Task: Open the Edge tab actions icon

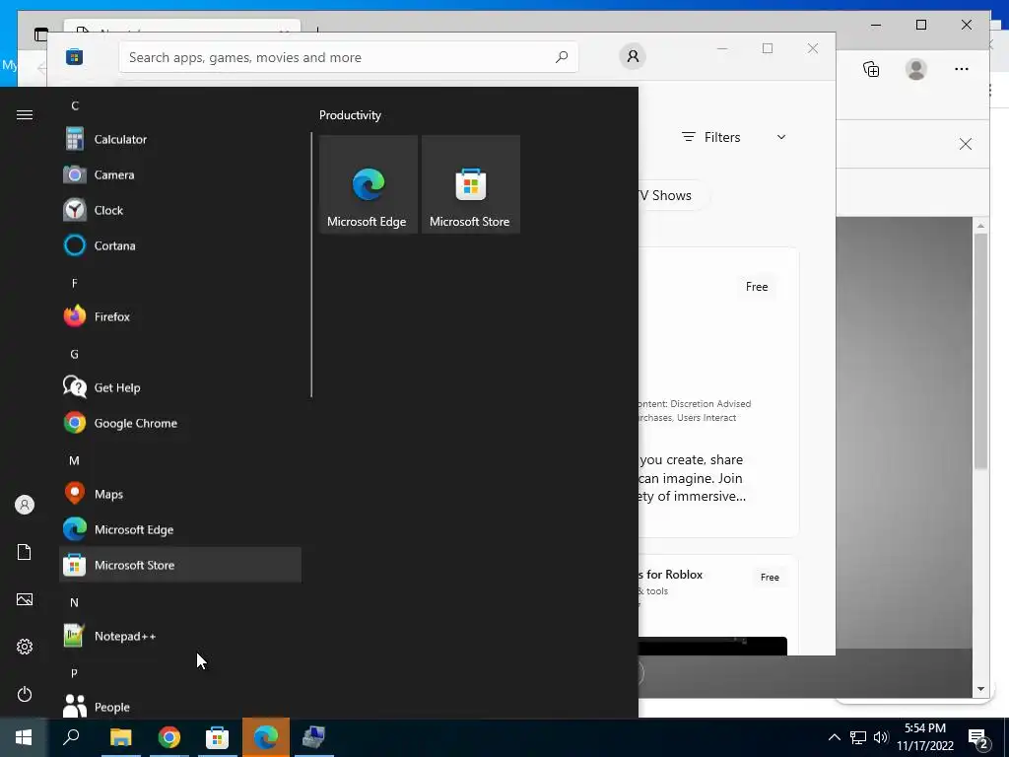Action: click(41, 34)
